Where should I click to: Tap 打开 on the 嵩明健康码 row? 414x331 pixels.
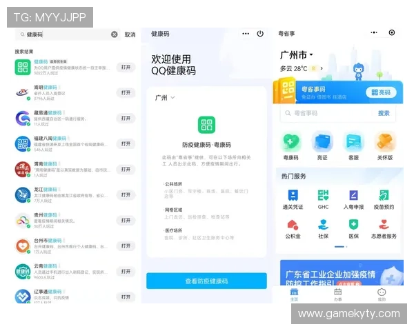tap(126, 92)
